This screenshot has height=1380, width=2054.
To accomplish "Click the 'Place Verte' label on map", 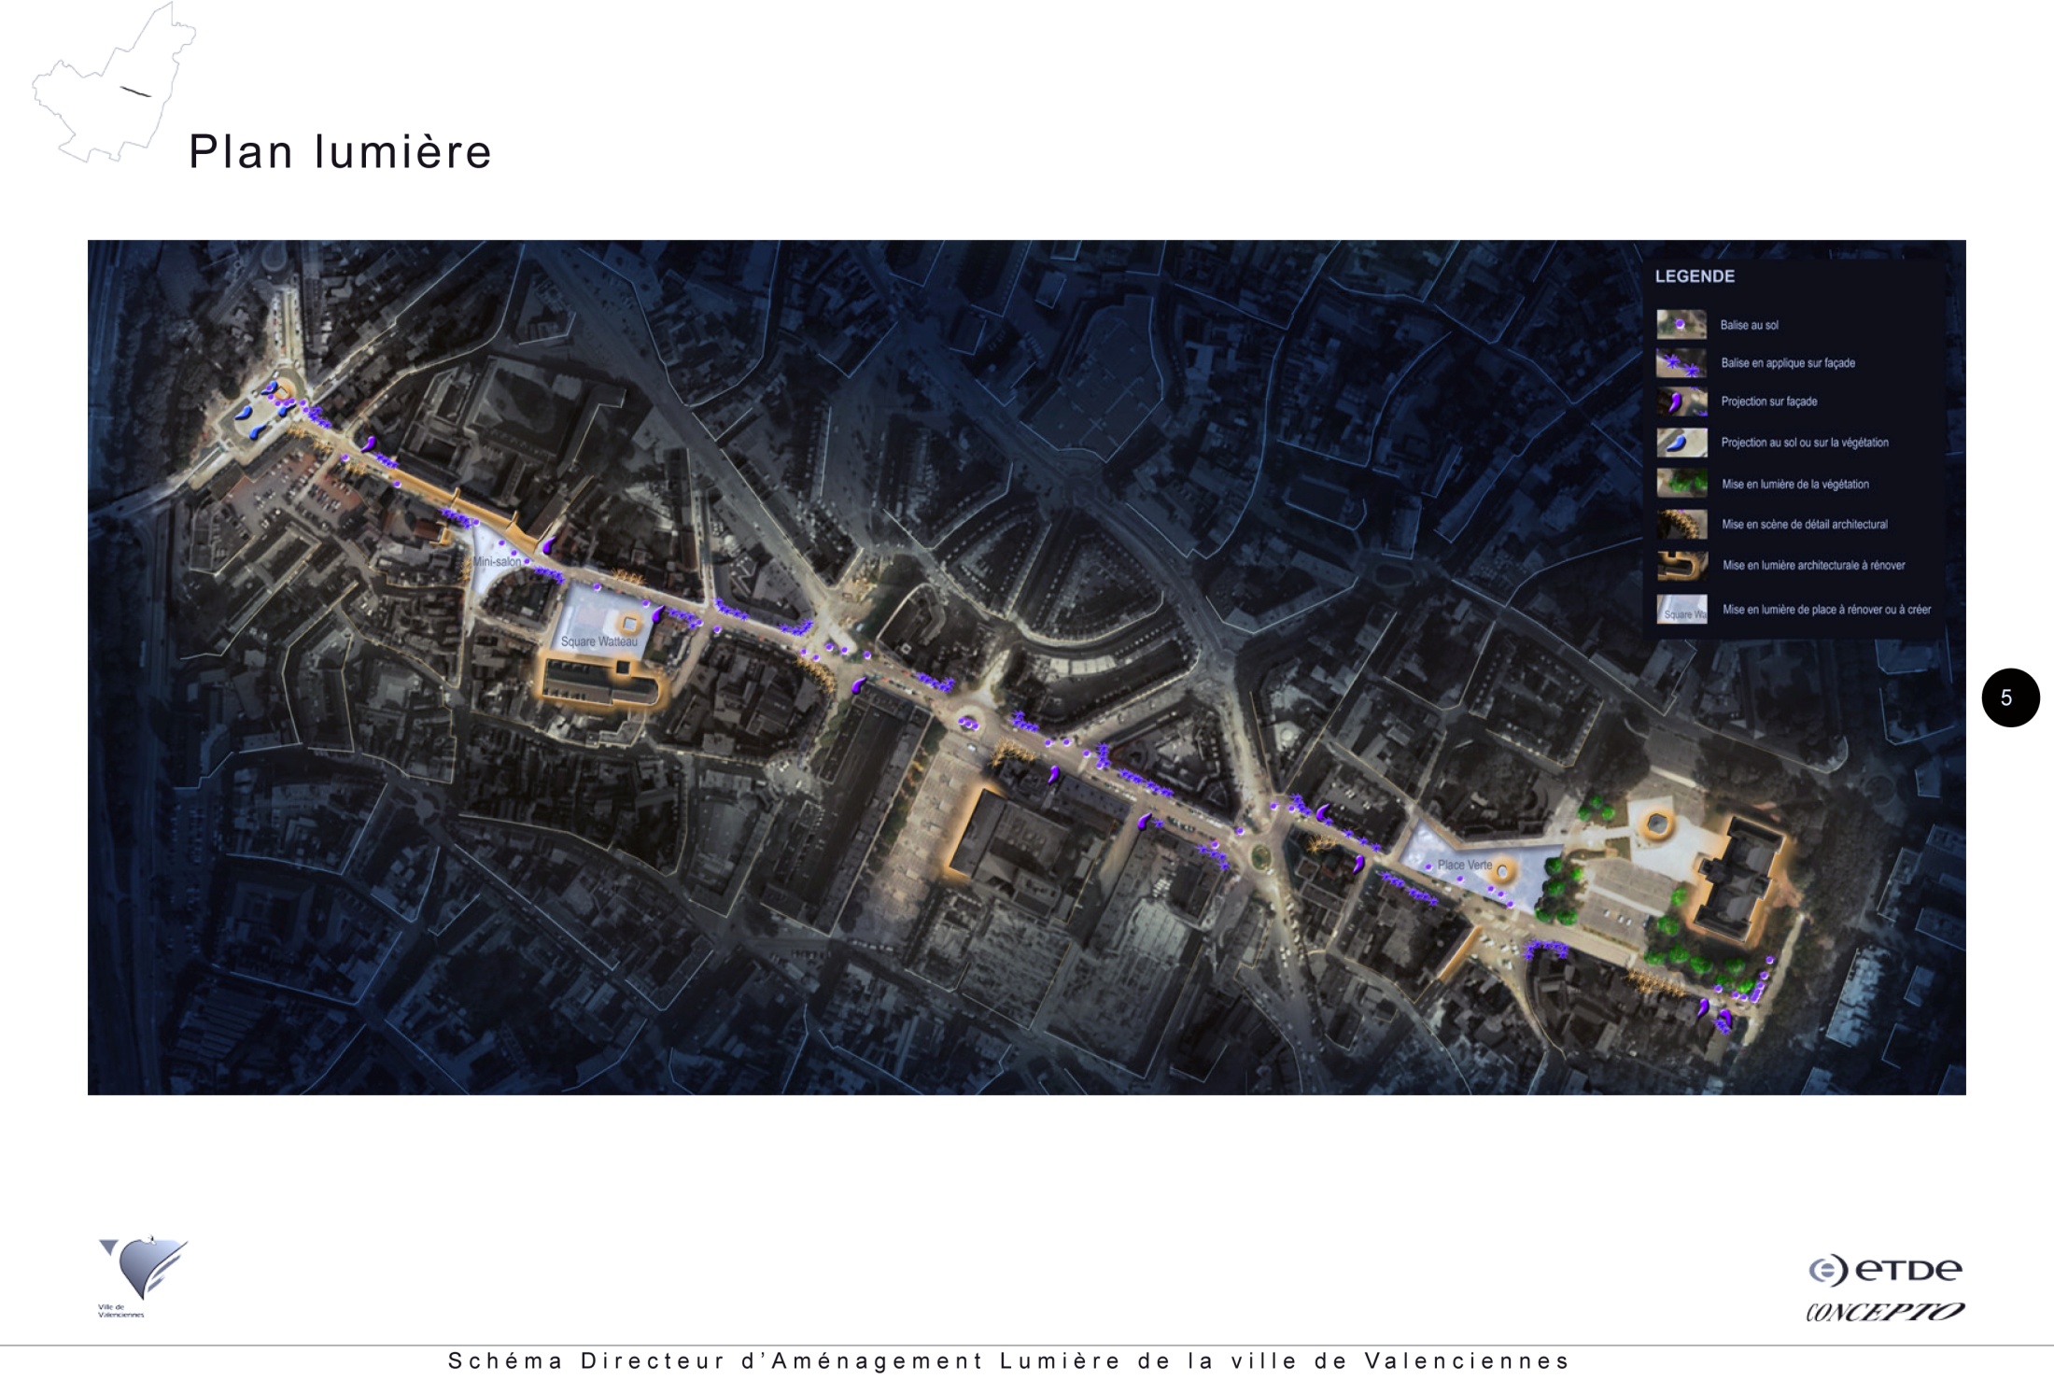I will 1464,865.
